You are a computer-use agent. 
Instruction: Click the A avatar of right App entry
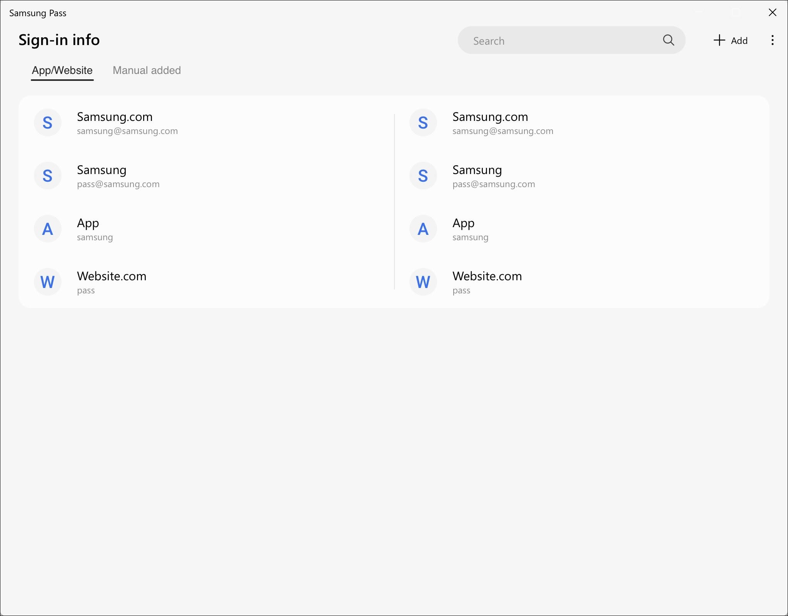point(423,229)
